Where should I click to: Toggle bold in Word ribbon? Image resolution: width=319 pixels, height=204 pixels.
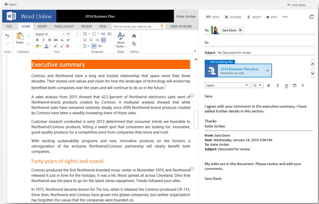(x=37, y=40)
